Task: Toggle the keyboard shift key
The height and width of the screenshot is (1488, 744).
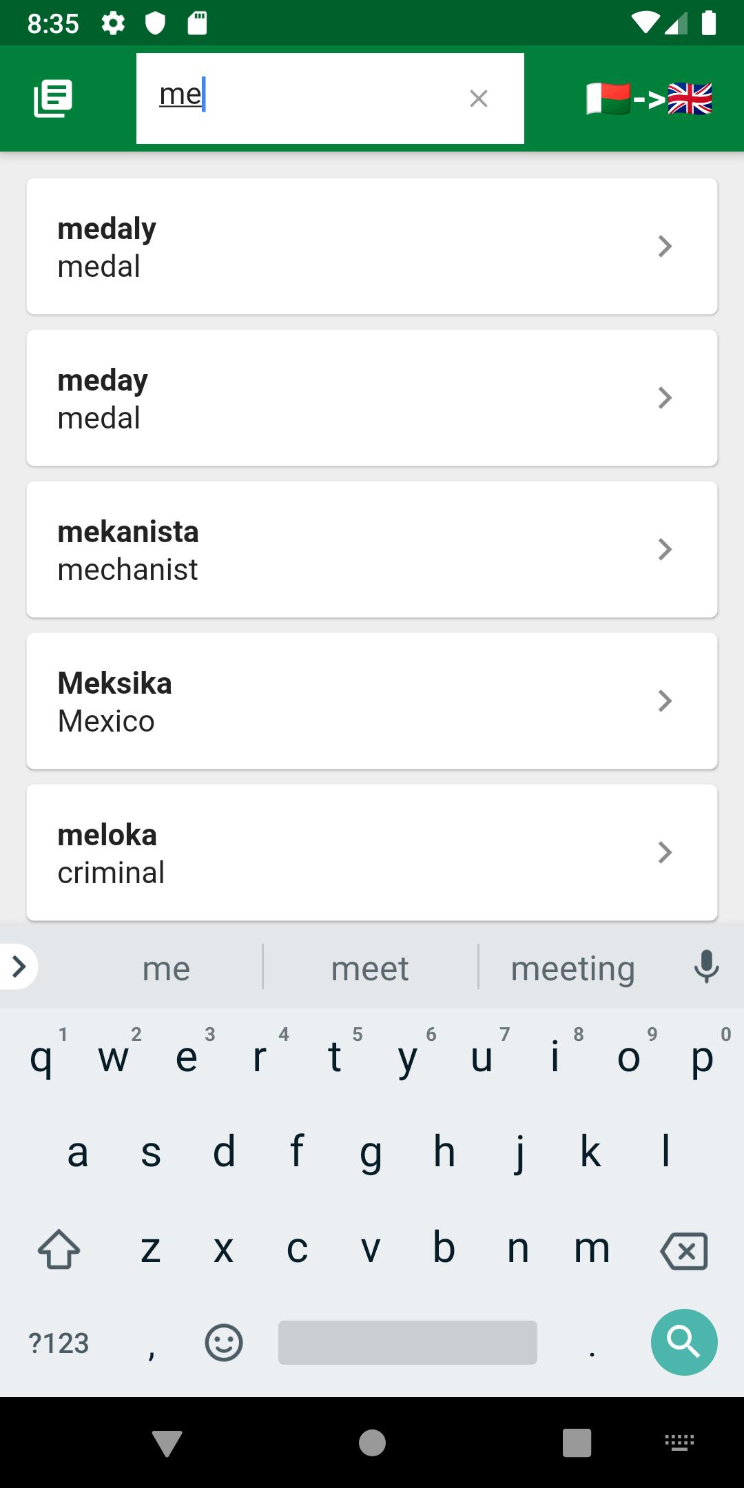Action: click(x=59, y=1248)
